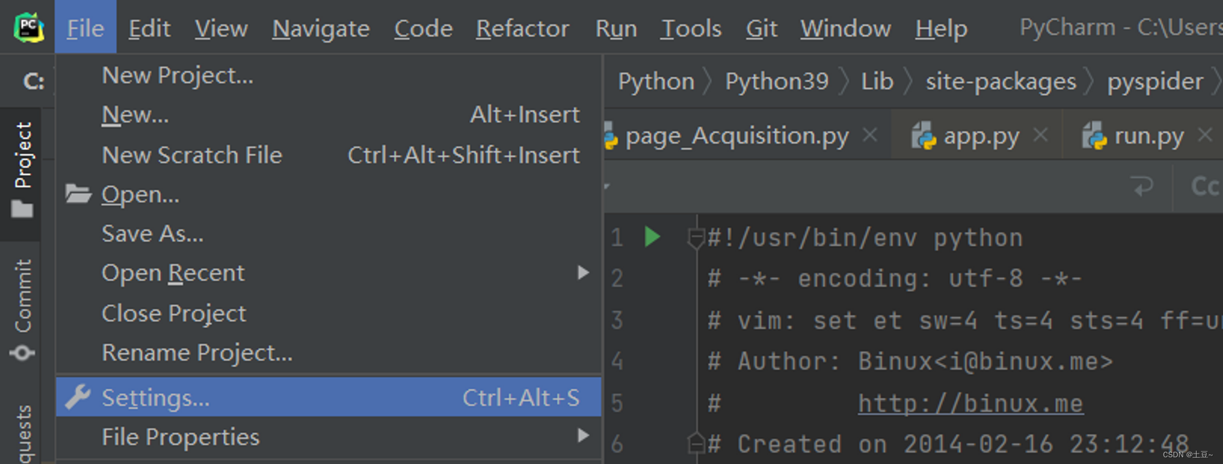Open Settings... from the File menu
This screenshot has width=1223, height=464.
click(329, 397)
